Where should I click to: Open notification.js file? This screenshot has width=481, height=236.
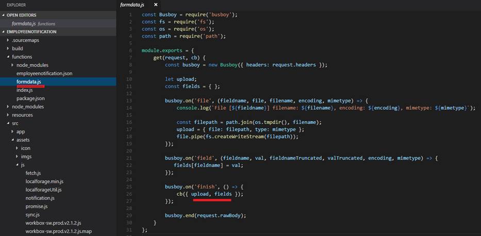pos(40,198)
